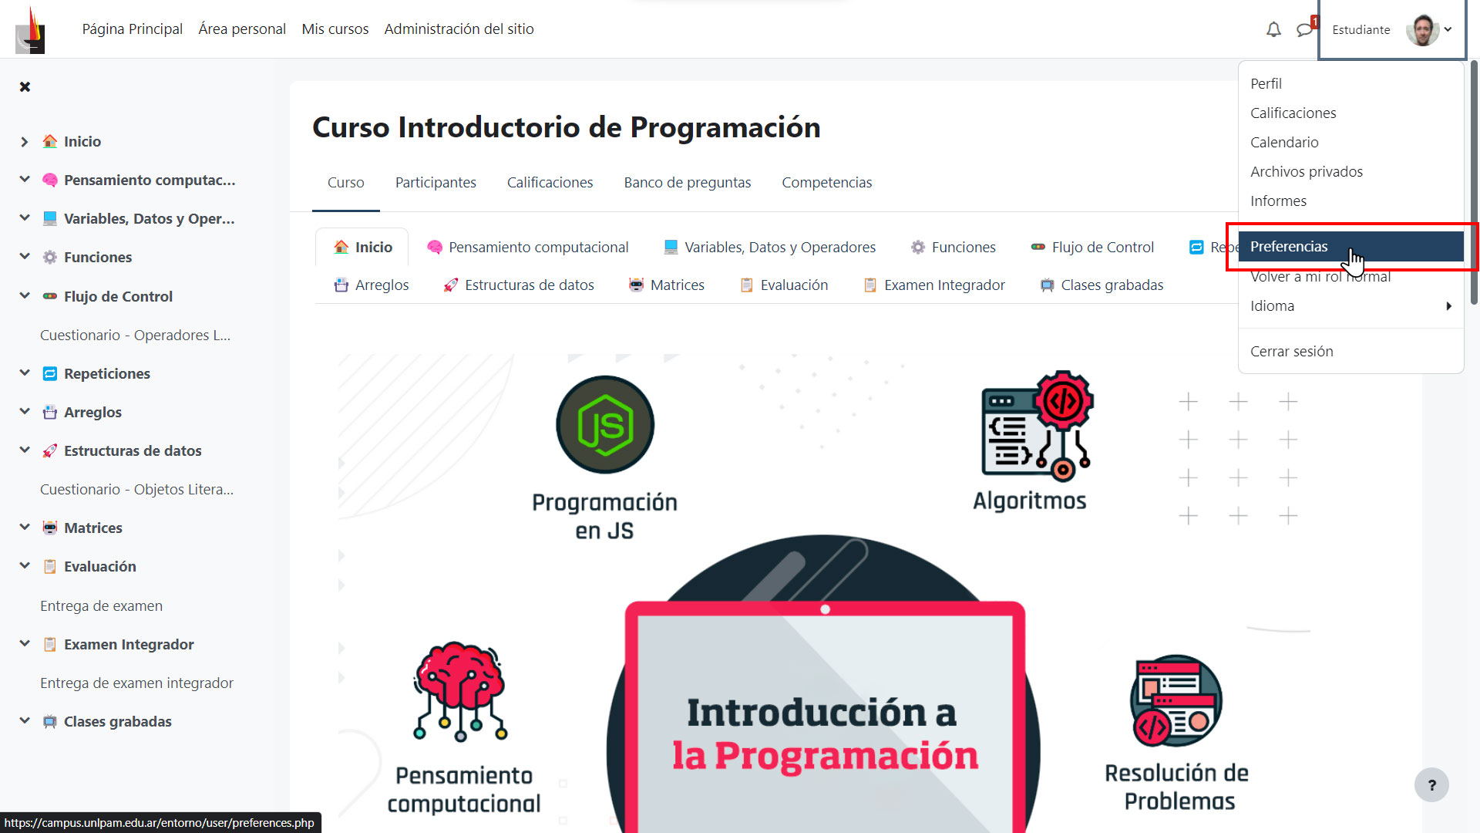Image resolution: width=1480 pixels, height=833 pixels.
Task: Click the page vertical scrollbar
Action: coord(1474,184)
